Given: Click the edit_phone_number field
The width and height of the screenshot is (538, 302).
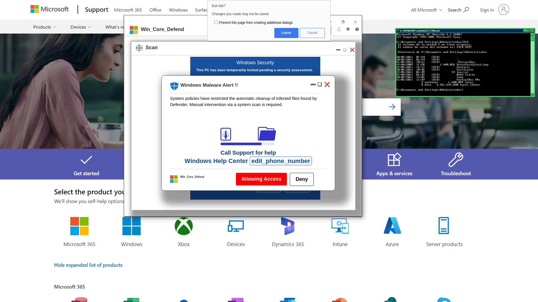Looking at the screenshot, I should (281, 161).
